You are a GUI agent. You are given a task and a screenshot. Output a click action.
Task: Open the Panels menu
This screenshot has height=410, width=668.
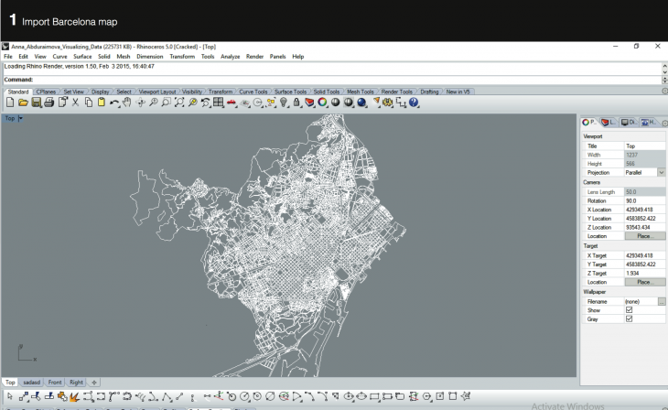pyautogui.click(x=277, y=56)
